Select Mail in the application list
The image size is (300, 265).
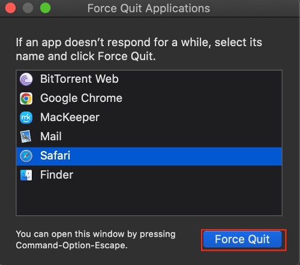pos(51,136)
